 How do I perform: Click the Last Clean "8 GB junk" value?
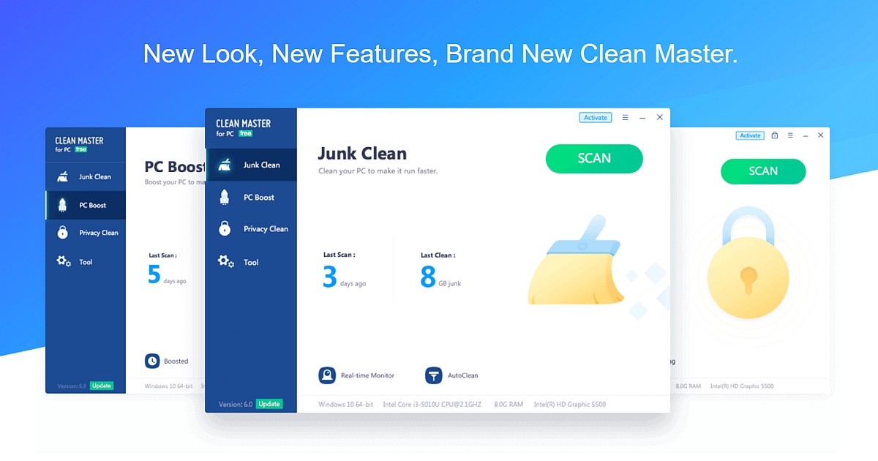440,277
